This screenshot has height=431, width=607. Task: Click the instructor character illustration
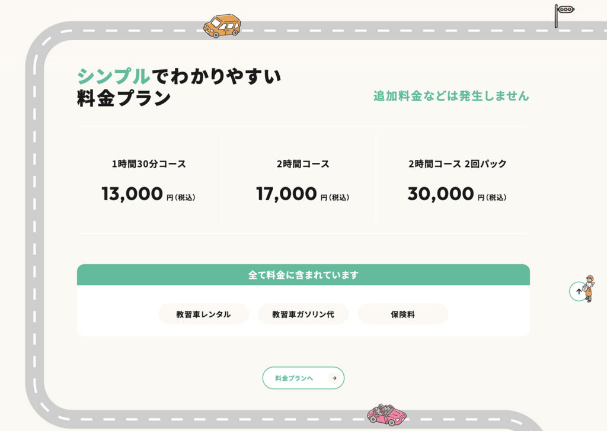(x=589, y=288)
